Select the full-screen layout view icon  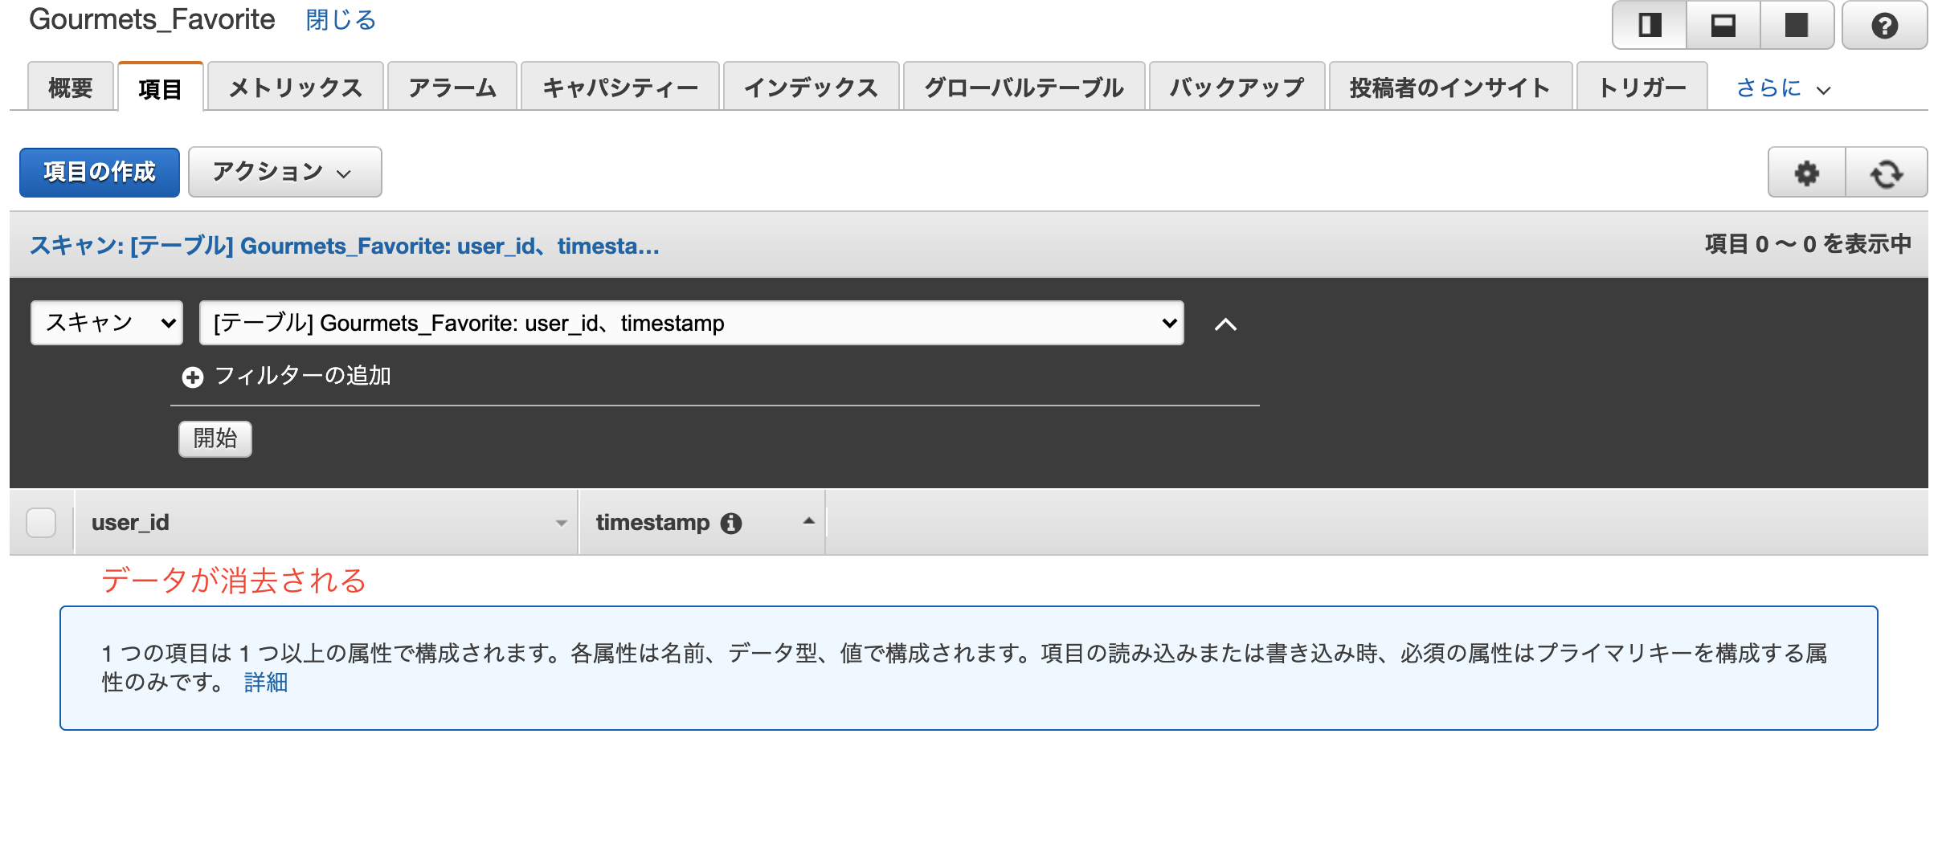click(1797, 26)
